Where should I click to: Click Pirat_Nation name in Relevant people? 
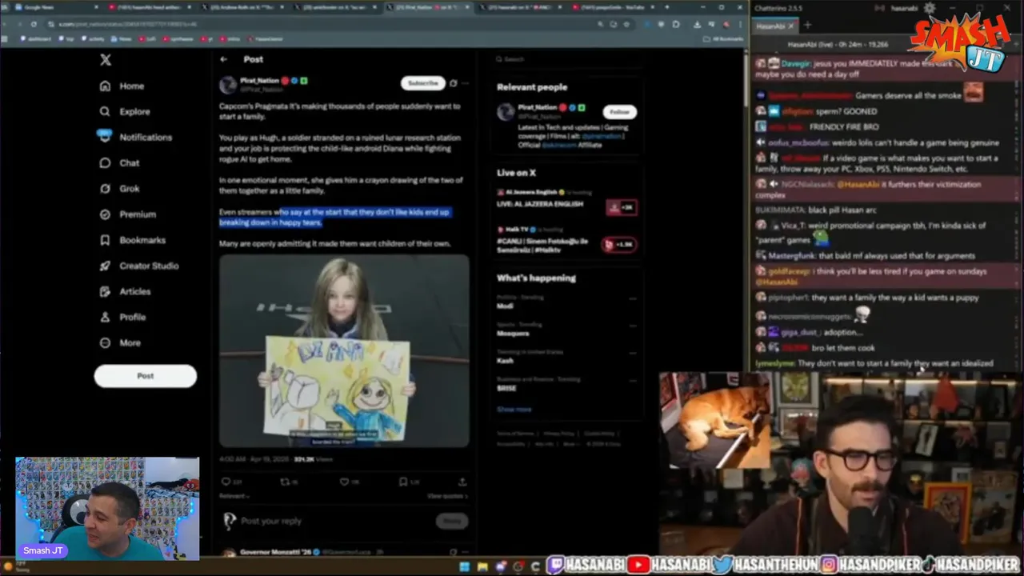[537, 107]
